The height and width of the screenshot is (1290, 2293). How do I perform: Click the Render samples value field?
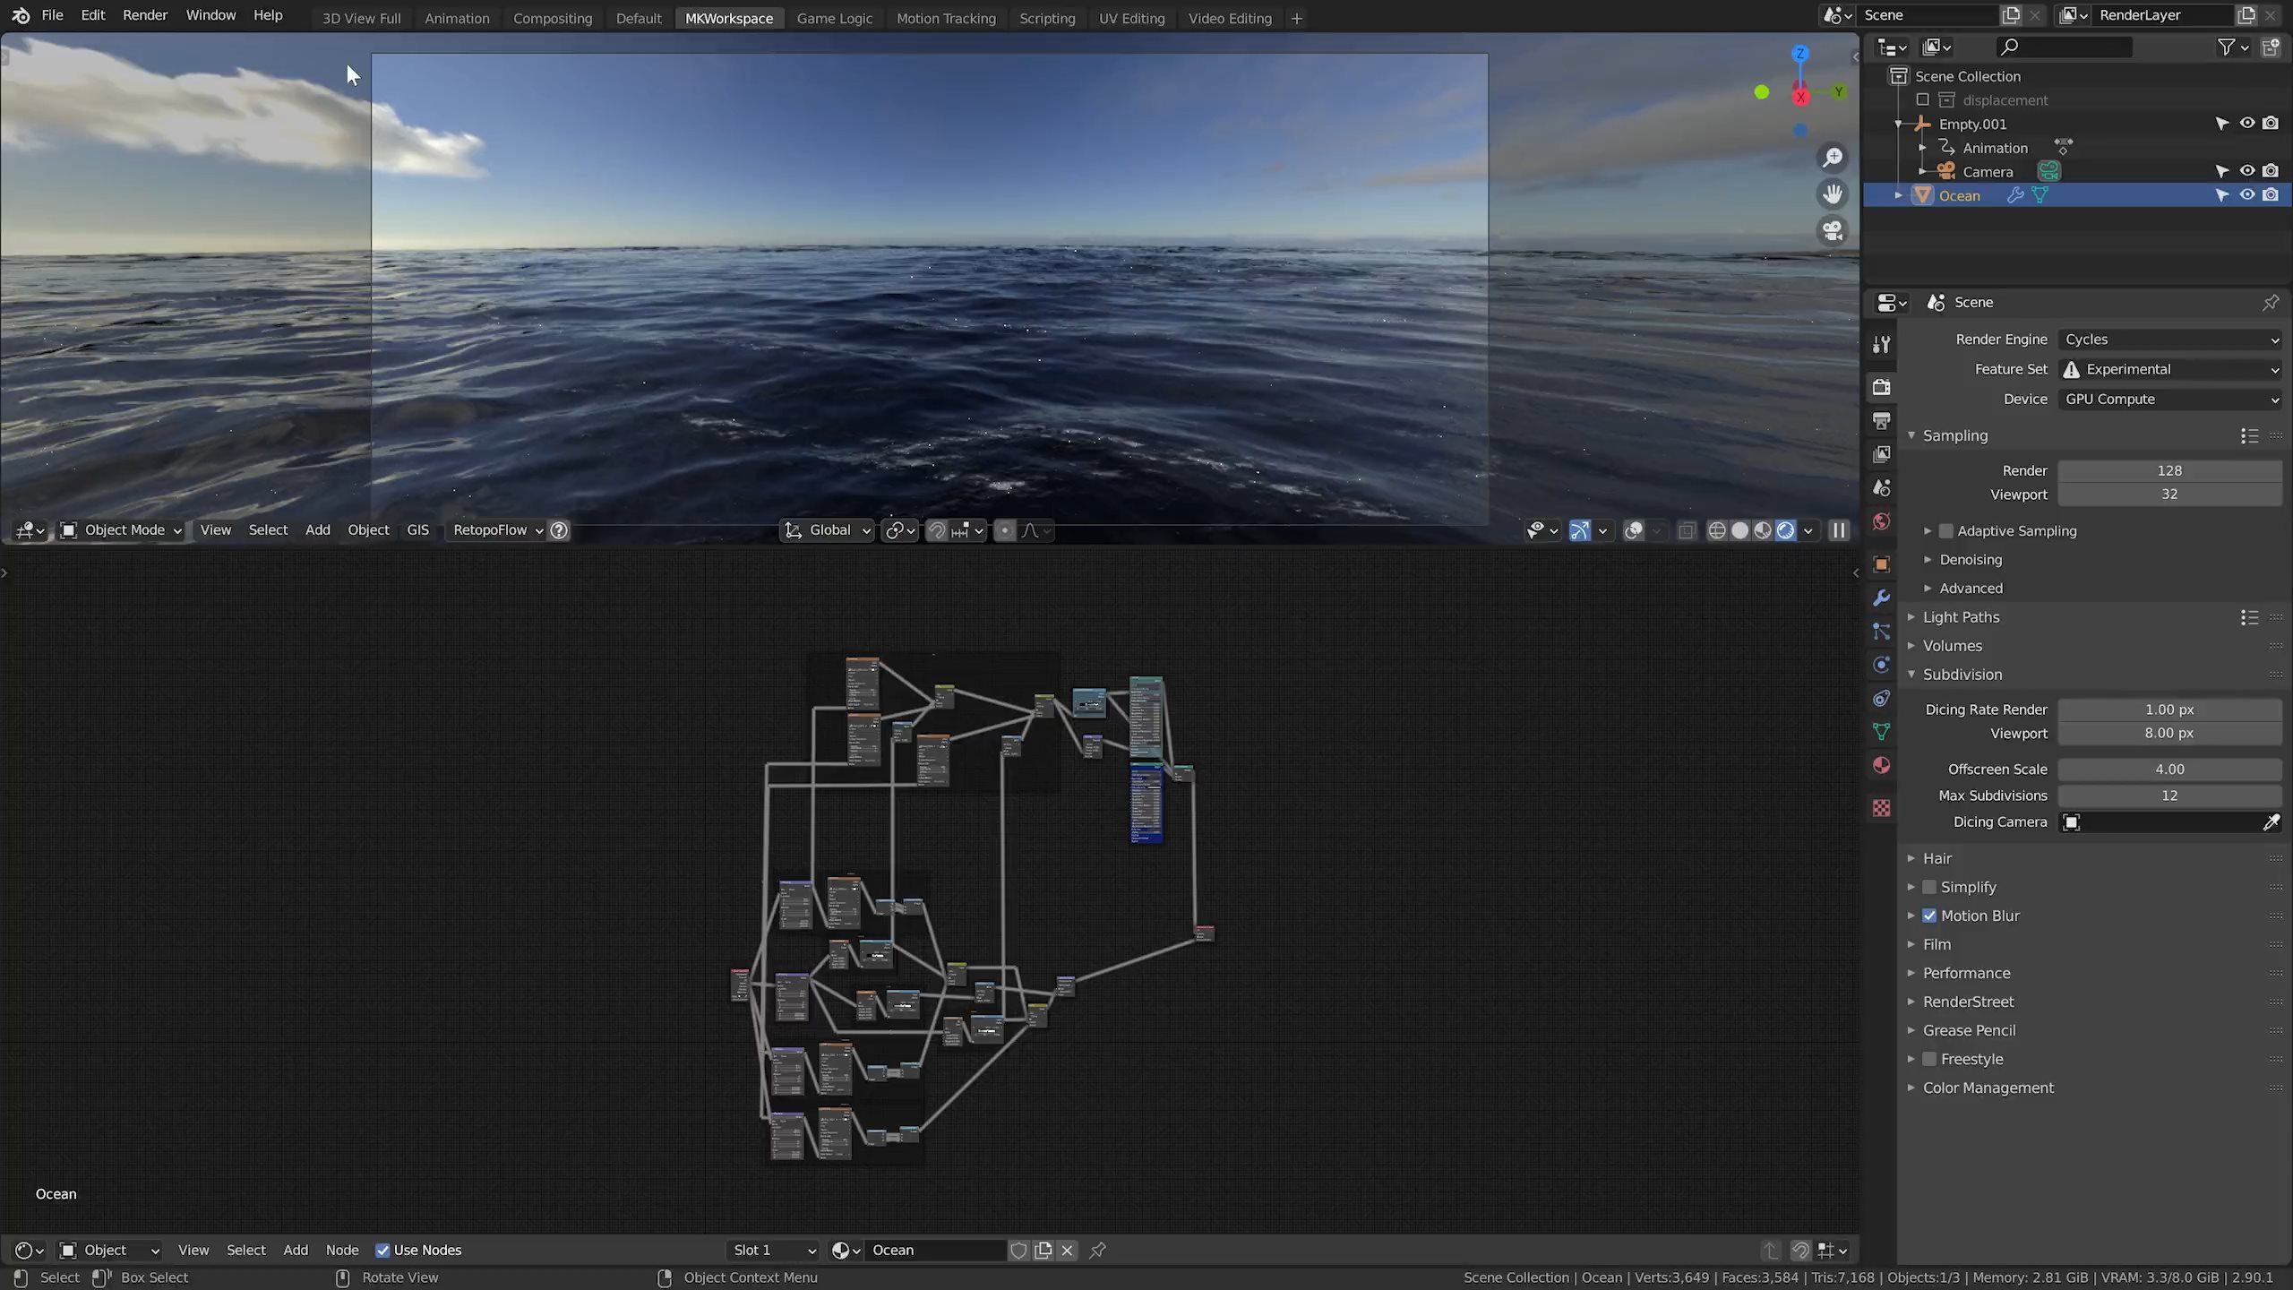(2168, 470)
